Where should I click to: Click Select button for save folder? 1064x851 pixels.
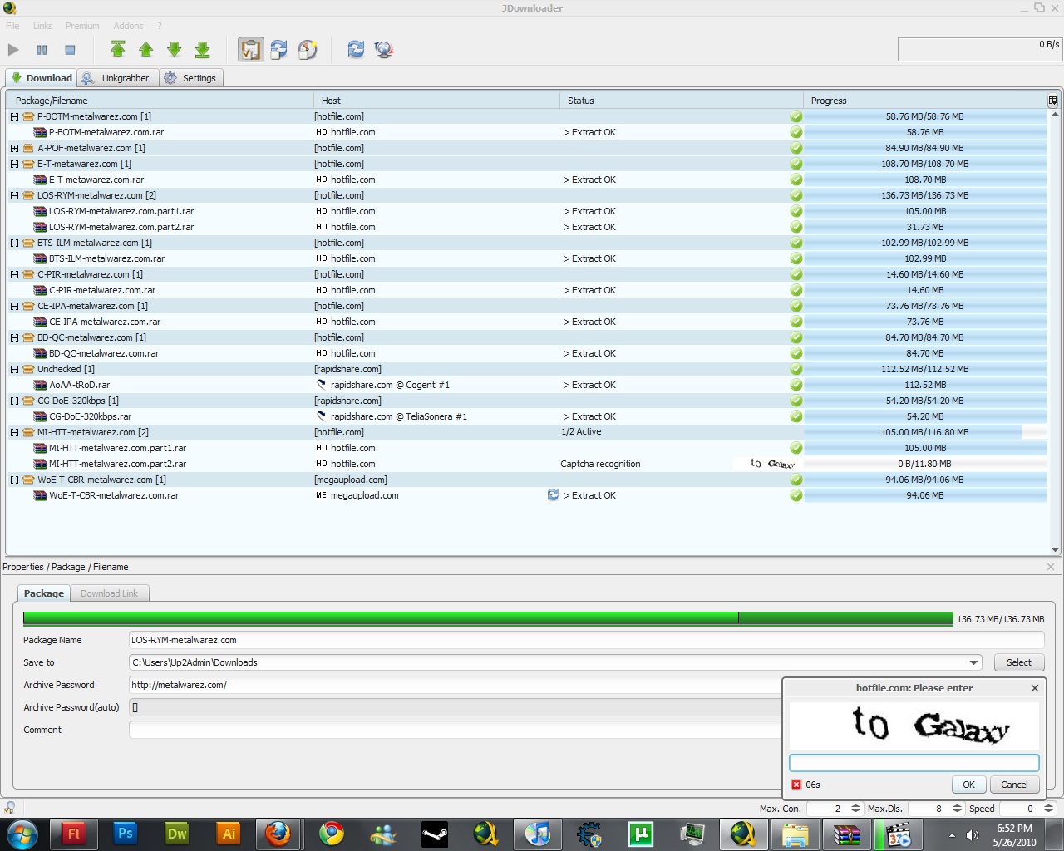point(1018,662)
